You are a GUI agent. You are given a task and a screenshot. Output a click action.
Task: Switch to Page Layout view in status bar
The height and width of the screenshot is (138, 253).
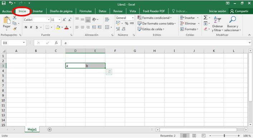click(194, 135)
